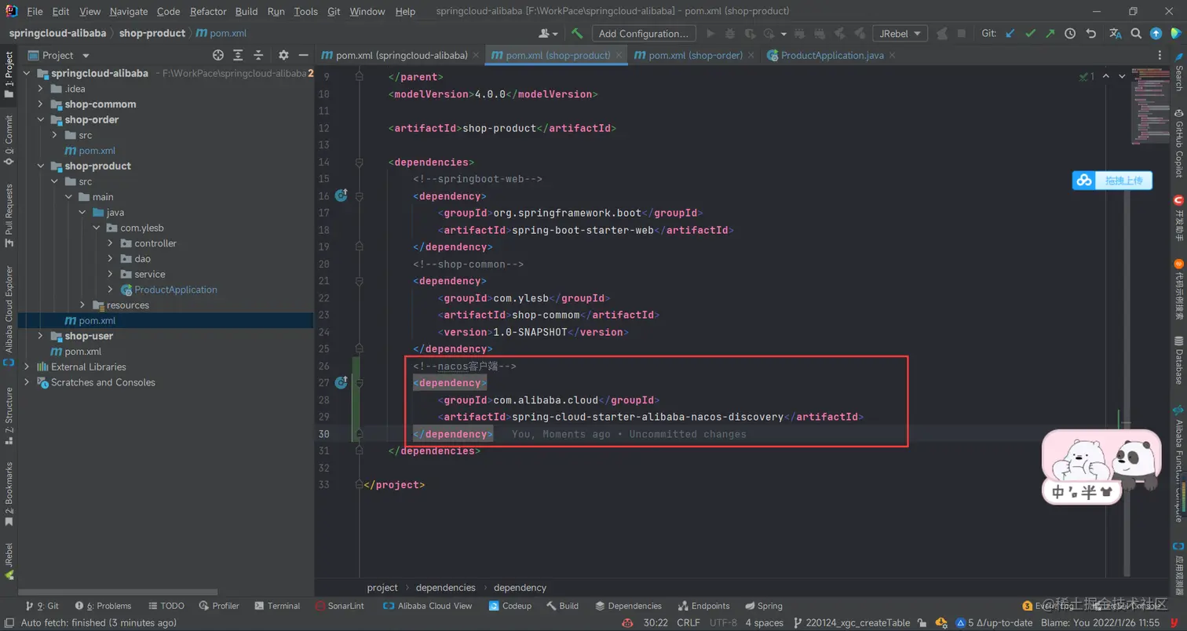
Task: Click the Search Everywhere magnifier icon
Action: pyautogui.click(x=1136, y=34)
